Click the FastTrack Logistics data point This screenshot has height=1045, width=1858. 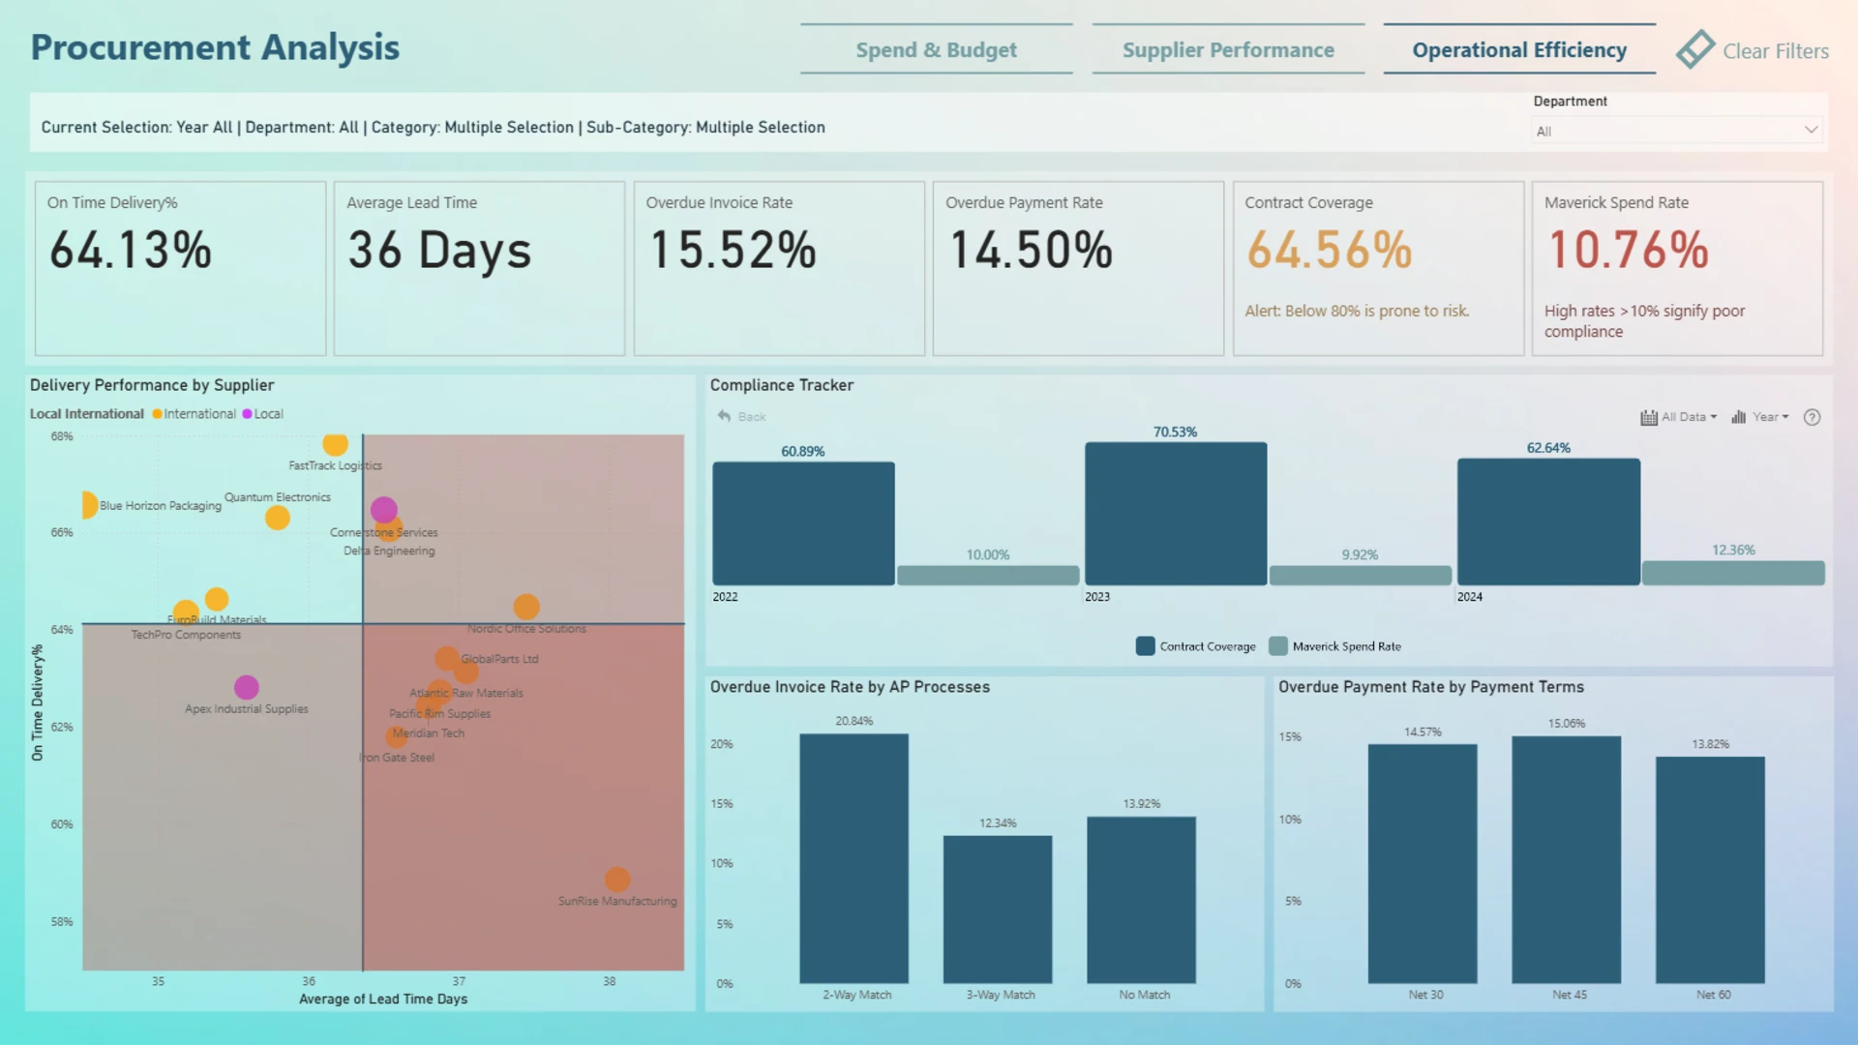pyautogui.click(x=335, y=443)
